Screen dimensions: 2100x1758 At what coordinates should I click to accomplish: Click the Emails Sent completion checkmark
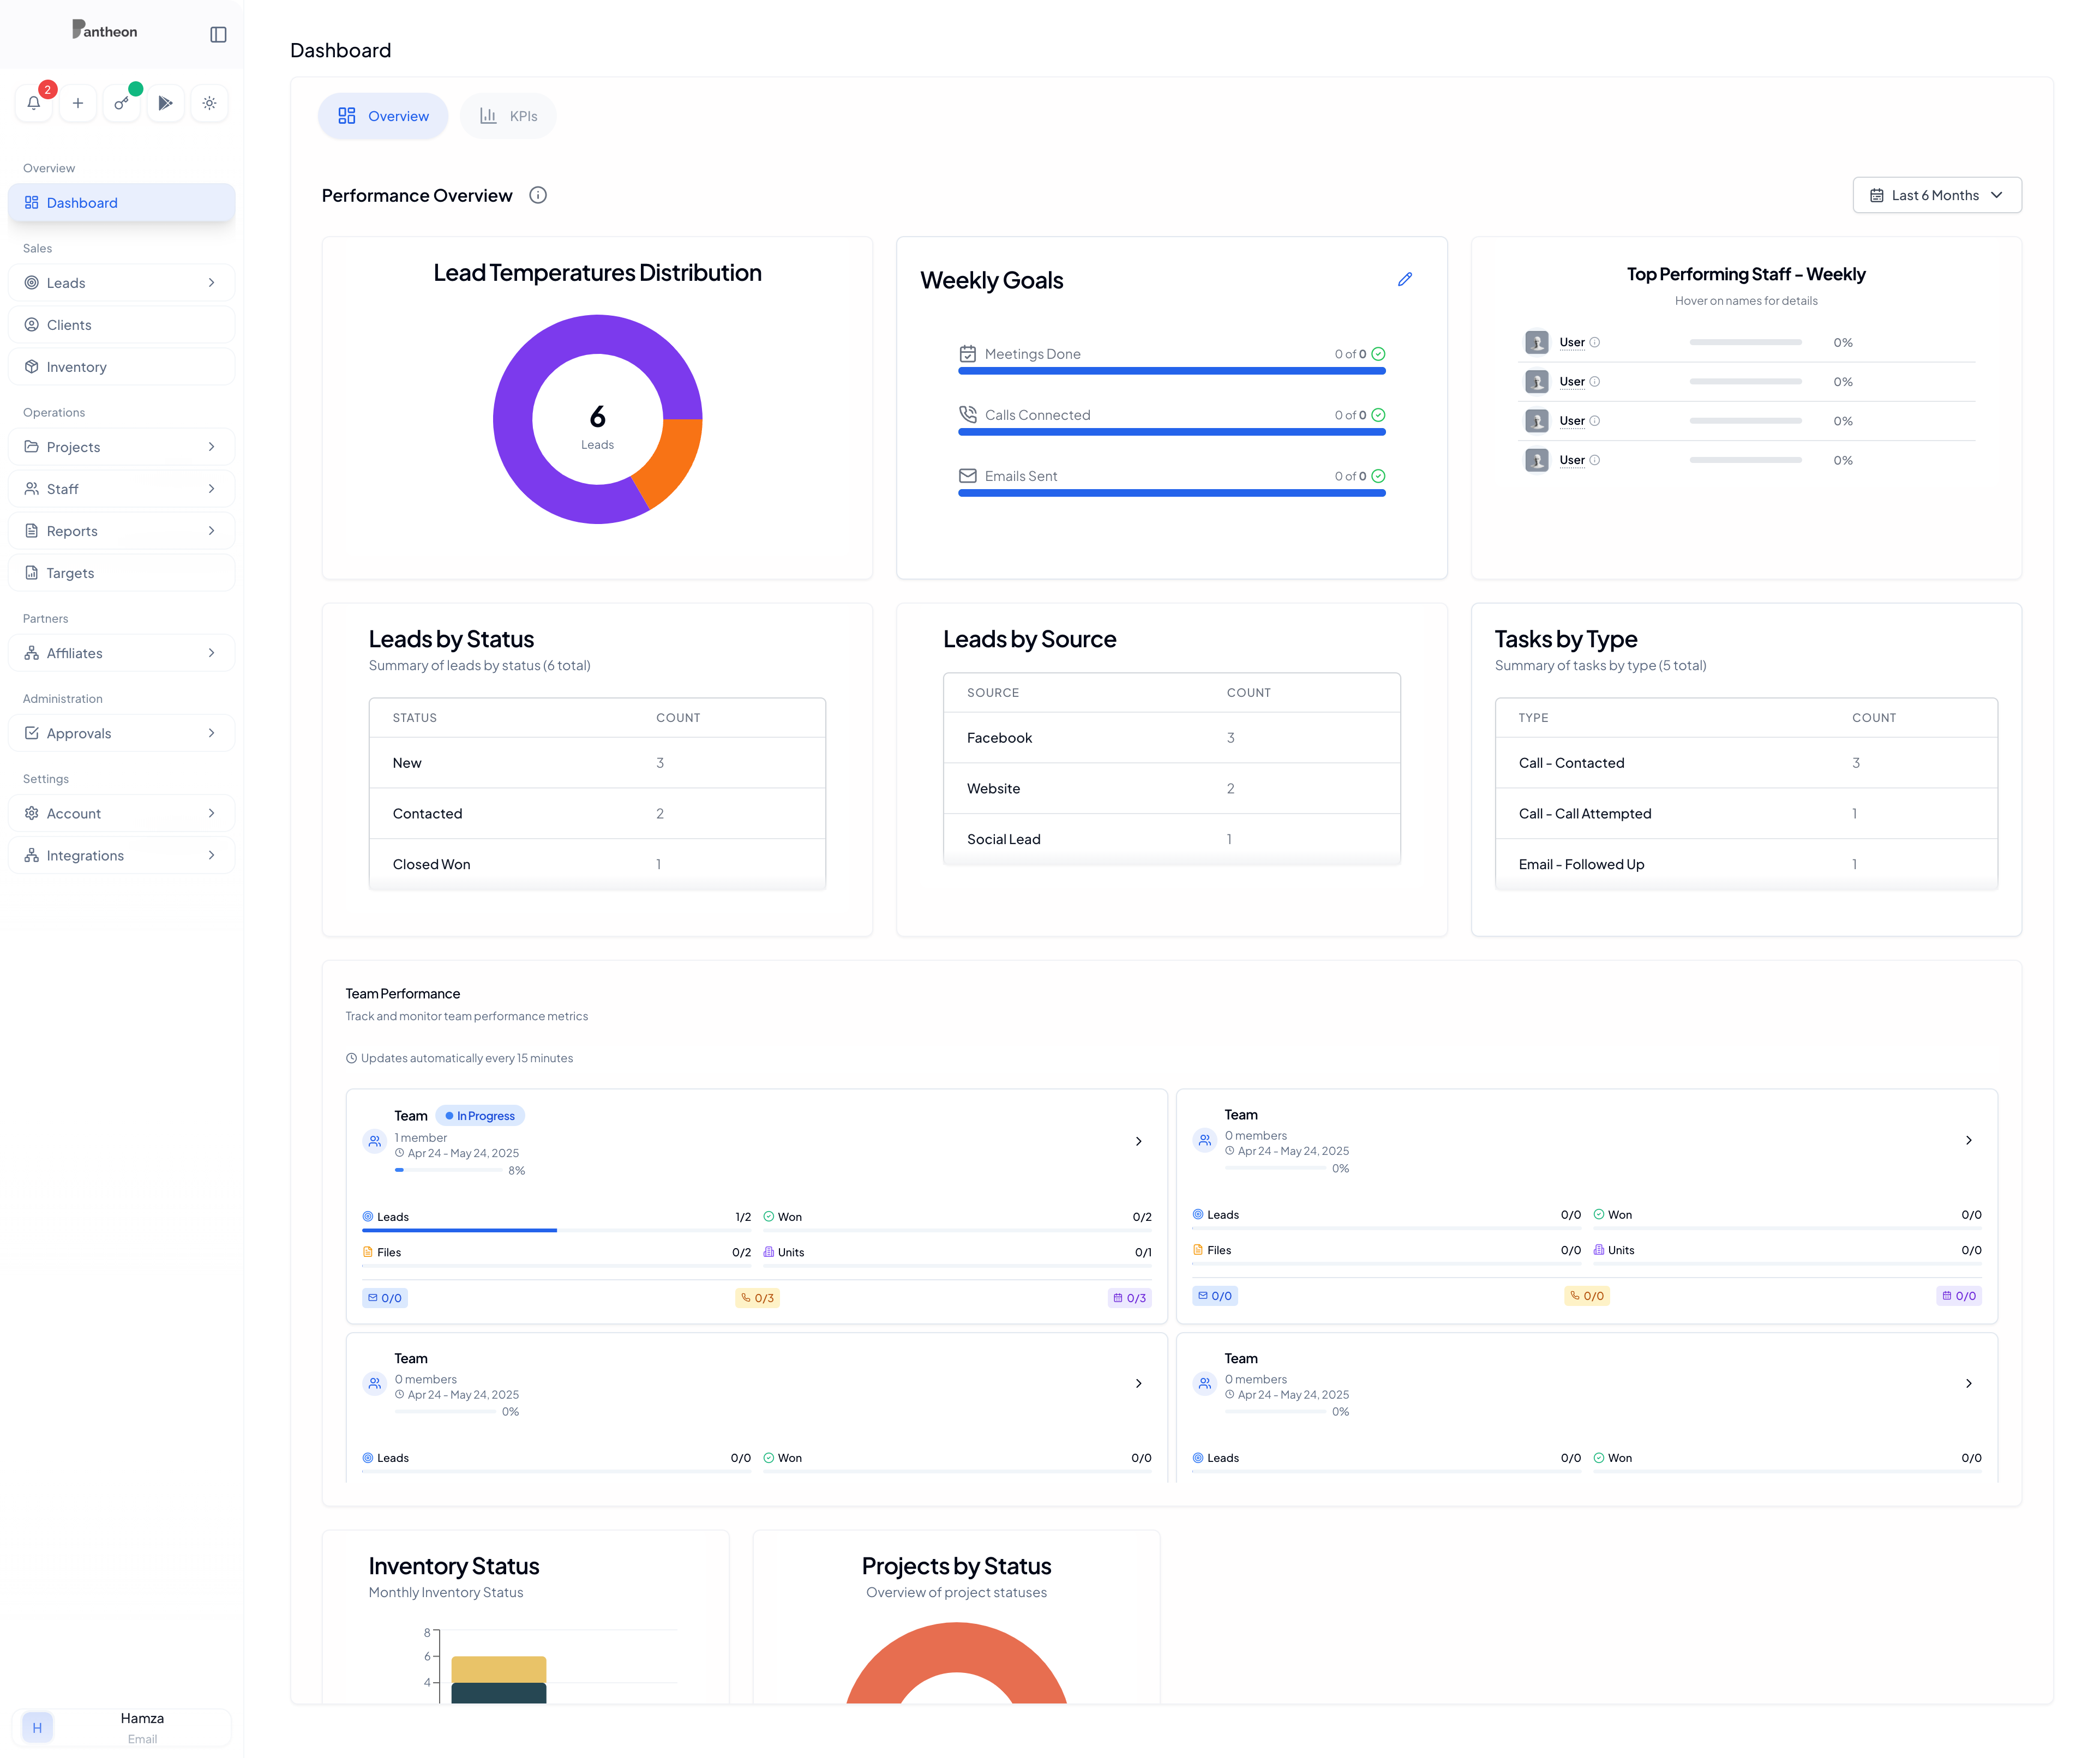click(1378, 475)
